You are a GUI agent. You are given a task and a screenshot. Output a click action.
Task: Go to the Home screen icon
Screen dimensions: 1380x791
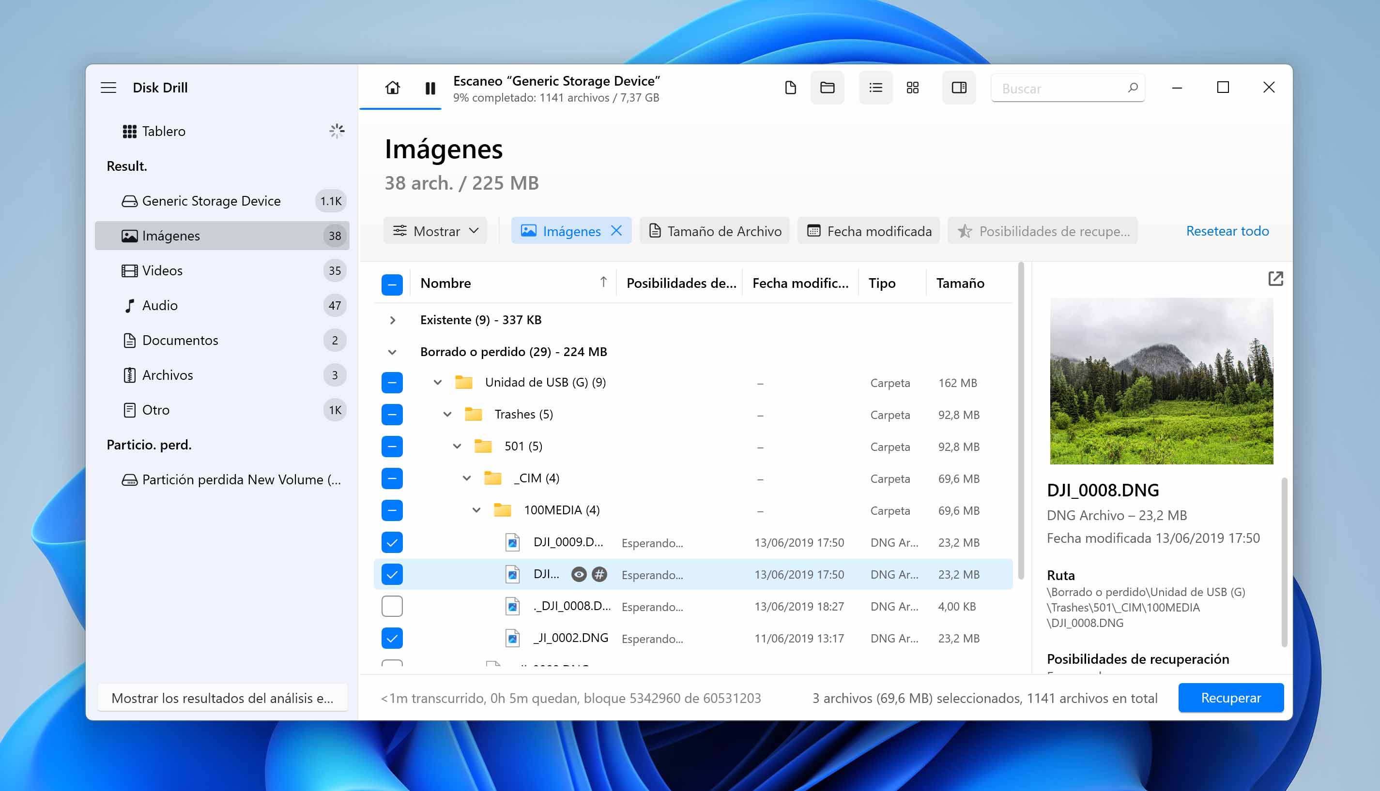tap(393, 88)
